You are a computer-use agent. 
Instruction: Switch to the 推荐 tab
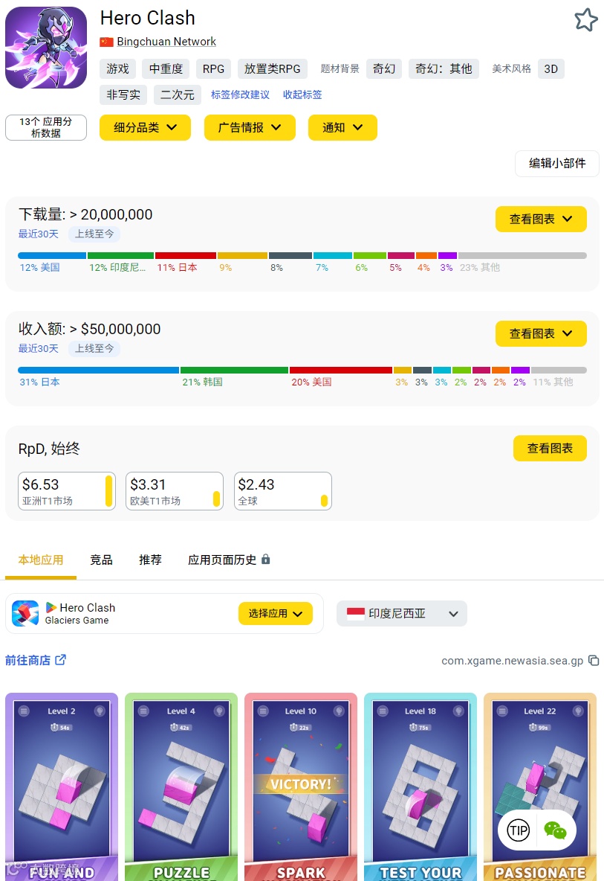point(150,560)
